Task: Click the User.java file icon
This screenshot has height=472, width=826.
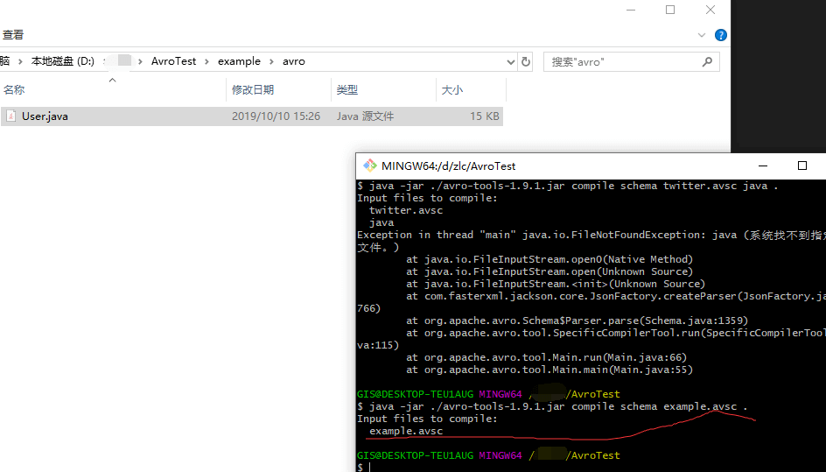Action: pos(10,116)
